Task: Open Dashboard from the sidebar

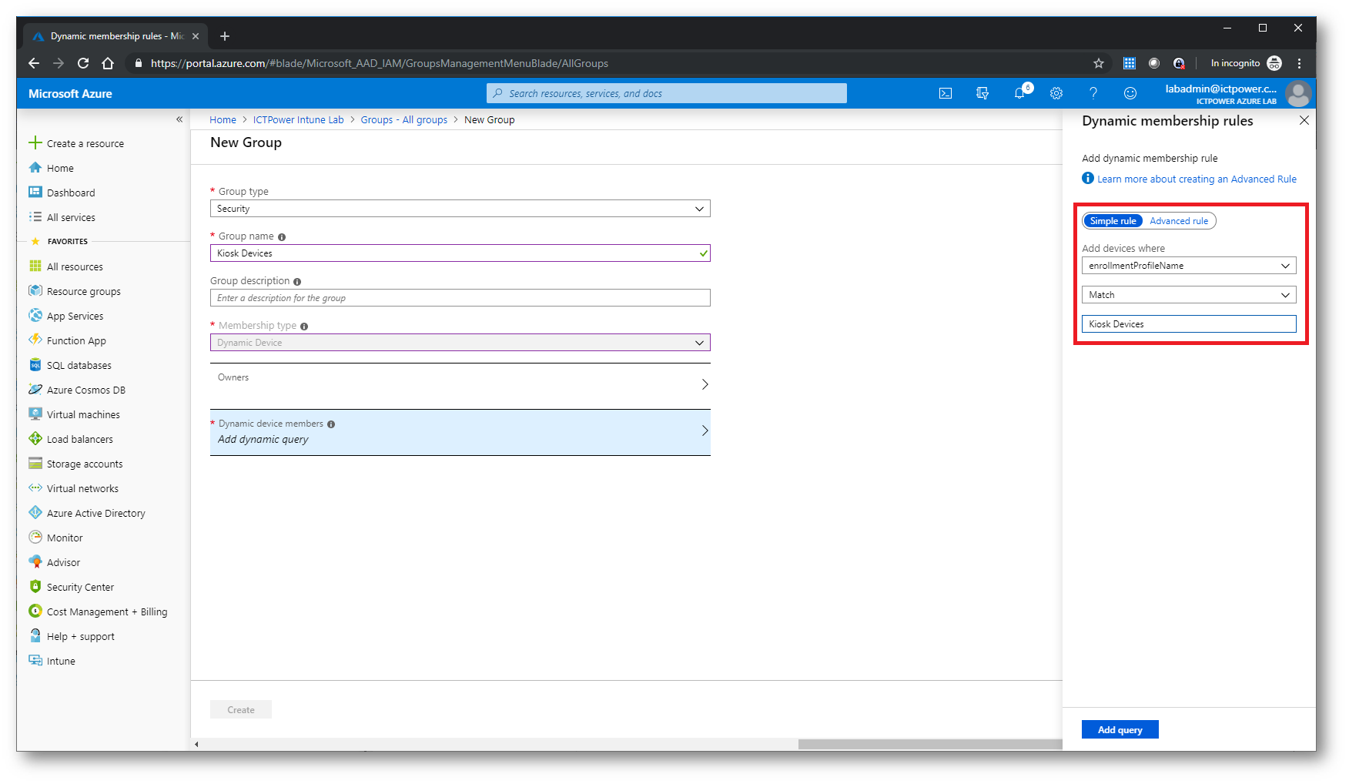Action: click(71, 193)
